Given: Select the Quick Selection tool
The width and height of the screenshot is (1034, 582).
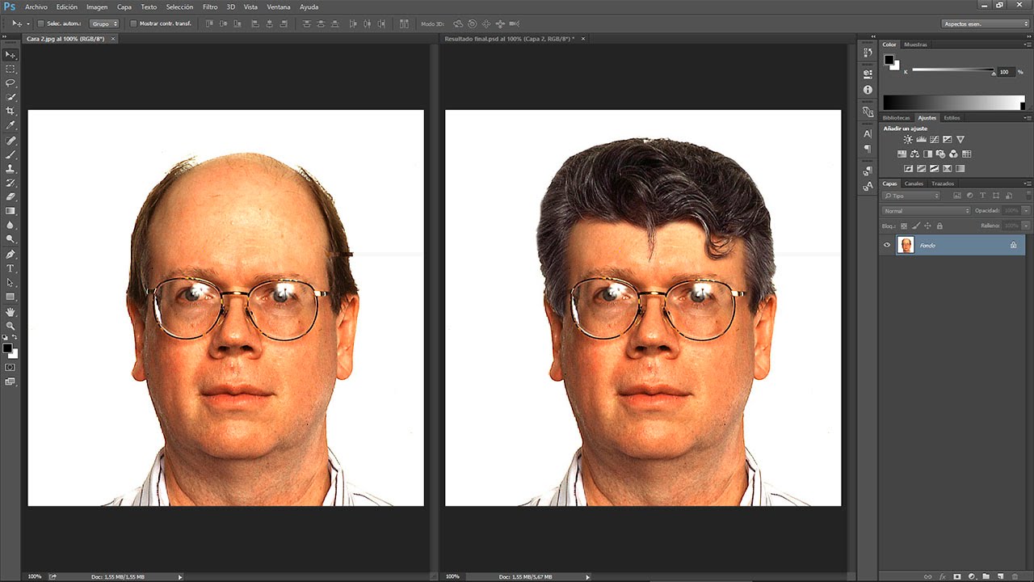Looking at the screenshot, I should point(11,97).
